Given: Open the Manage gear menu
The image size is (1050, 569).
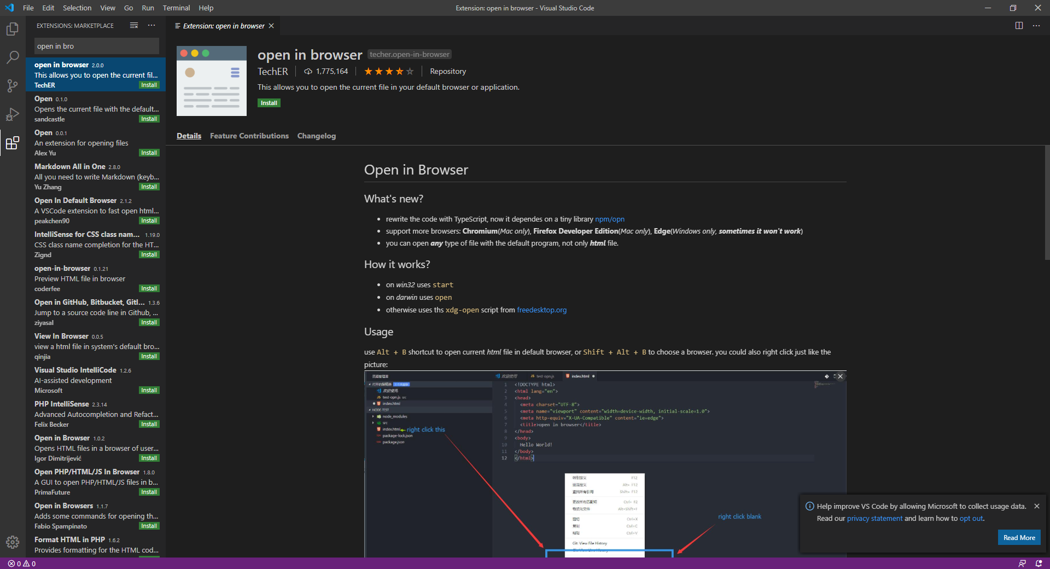Looking at the screenshot, I should pyautogui.click(x=13, y=542).
